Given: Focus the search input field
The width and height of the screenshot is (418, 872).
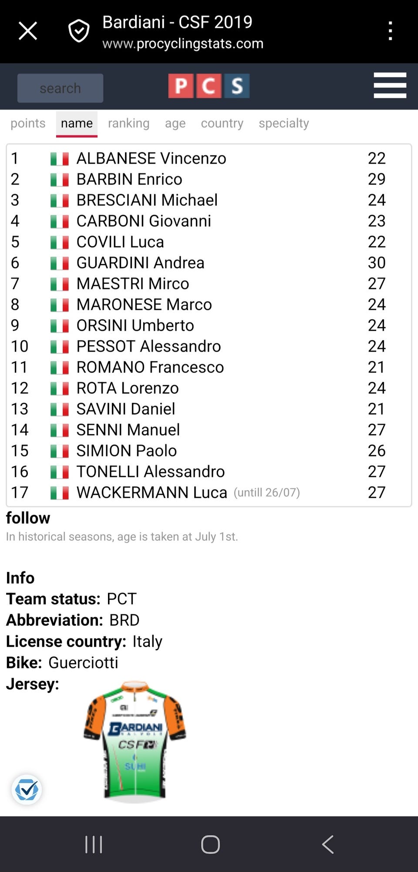Looking at the screenshot, I should (60, 88).
